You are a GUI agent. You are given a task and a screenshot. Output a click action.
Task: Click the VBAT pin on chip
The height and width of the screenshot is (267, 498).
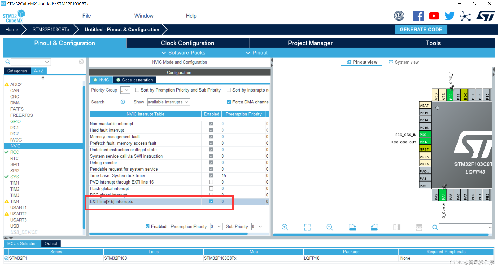pyautogui.click(x=425, y=106)
